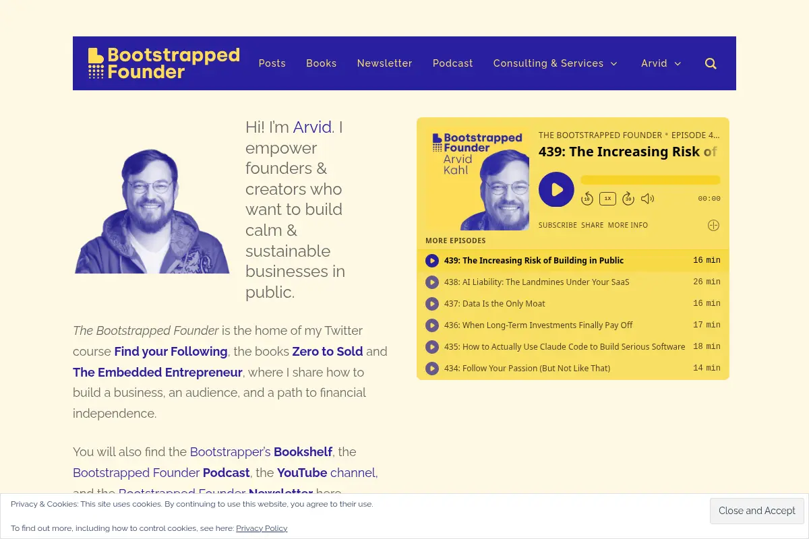Select episode title 437: Data Is the Only Moat
Viewport: 809px width, 539px height.
495,304
